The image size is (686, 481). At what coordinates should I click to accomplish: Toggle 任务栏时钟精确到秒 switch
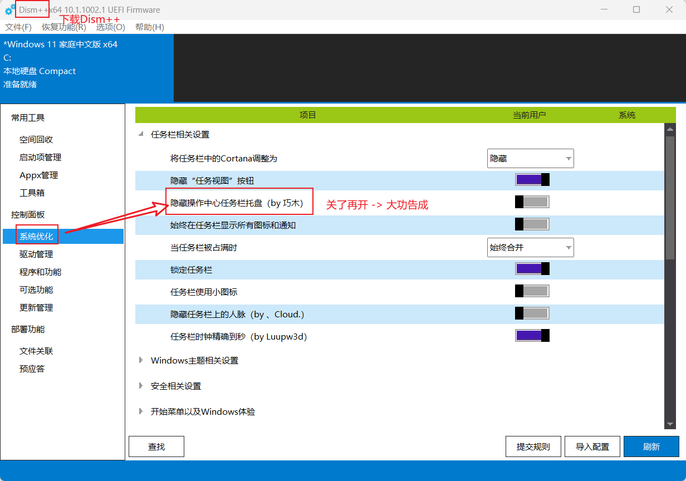(532, 336)
